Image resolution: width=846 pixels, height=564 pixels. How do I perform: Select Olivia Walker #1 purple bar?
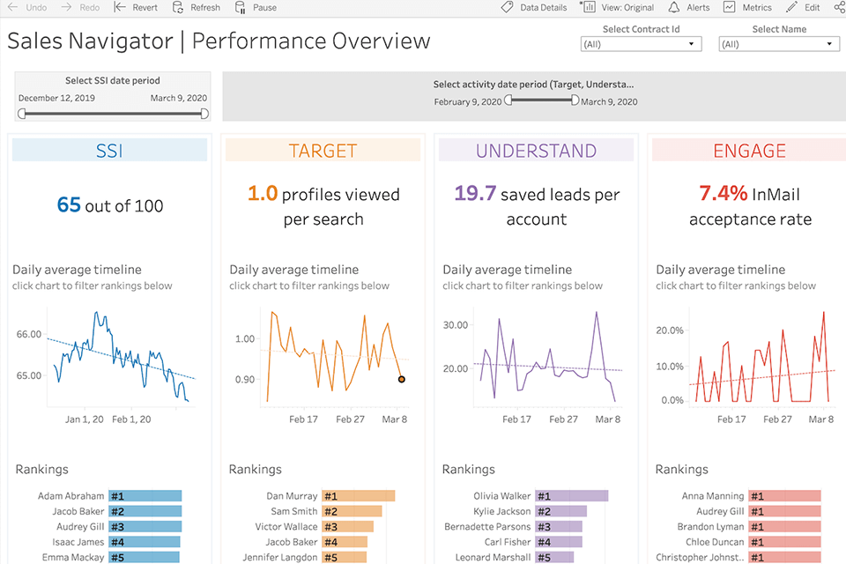tap(572, 496)
